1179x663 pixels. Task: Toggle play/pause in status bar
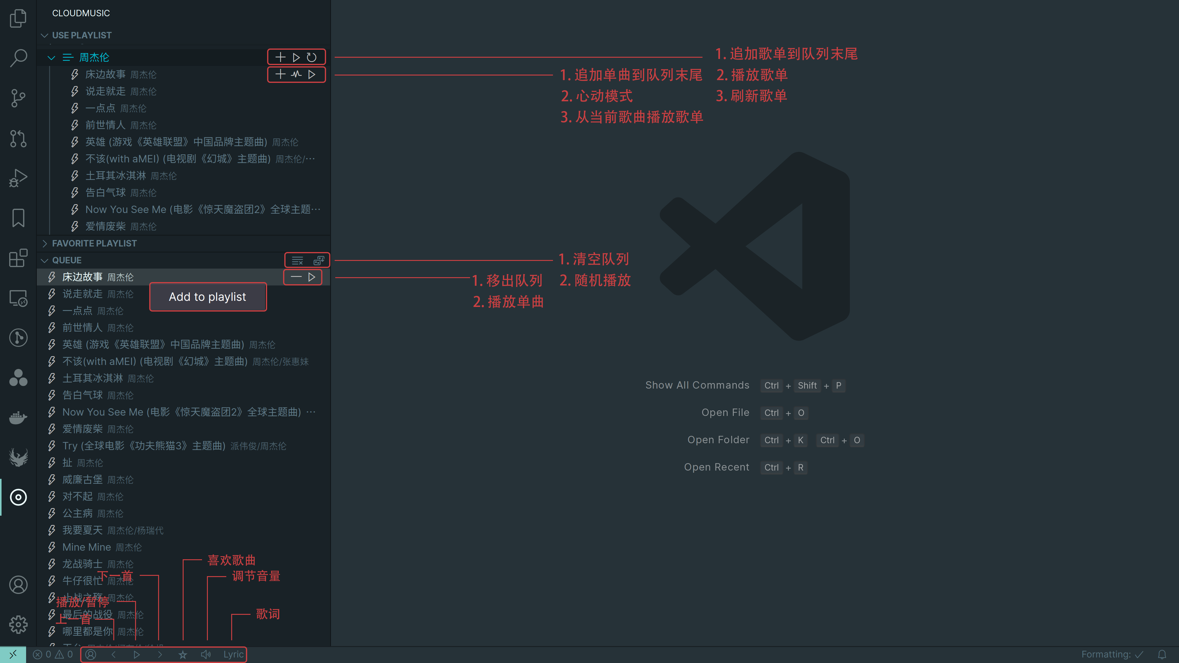point(136,655)
